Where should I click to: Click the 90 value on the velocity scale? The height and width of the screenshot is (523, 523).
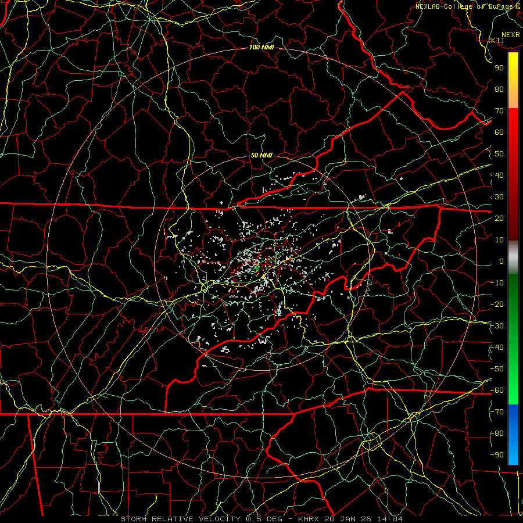(x=499, y=68)
